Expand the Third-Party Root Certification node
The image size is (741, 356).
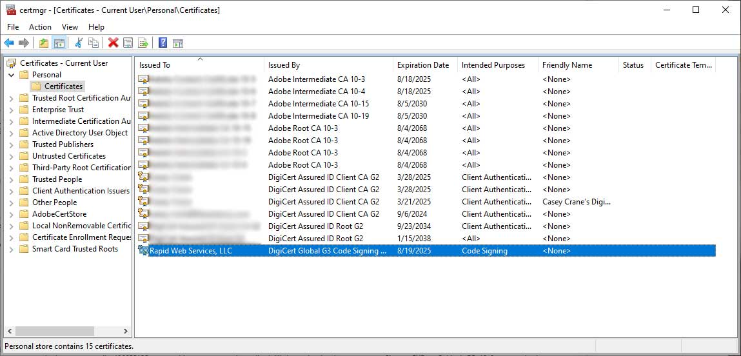(x=12, y=168)
